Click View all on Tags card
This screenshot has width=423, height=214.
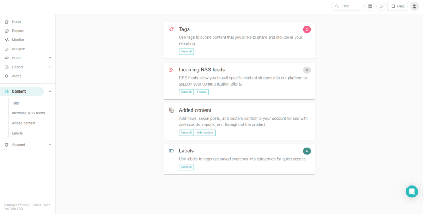186,52
